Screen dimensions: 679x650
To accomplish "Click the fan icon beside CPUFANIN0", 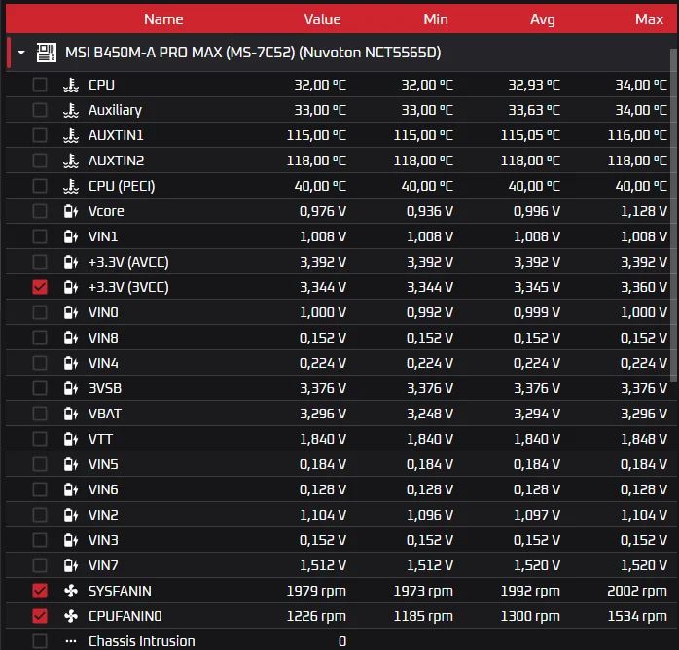I will point(71,616).
